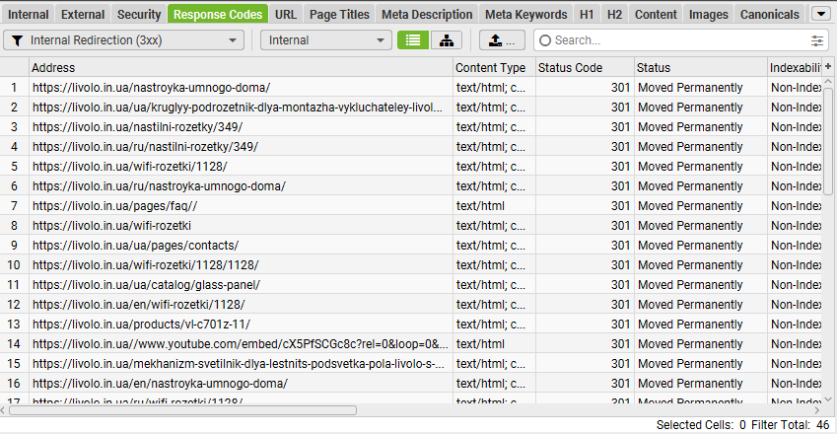This screenshot has width=837, height=434.
Task: Click the vertical scrollbar up arrow
Action: tap(828, 82)
